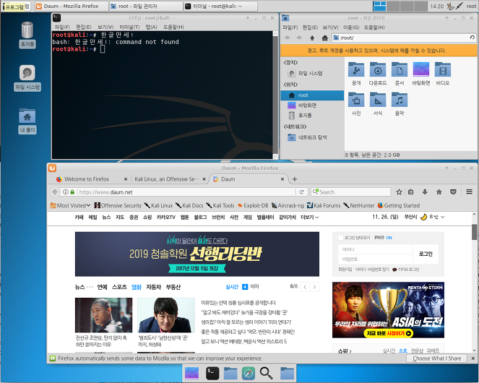Click the Firefox Search input box
This screenshot has width=479, height=383.
pos(350,192)
